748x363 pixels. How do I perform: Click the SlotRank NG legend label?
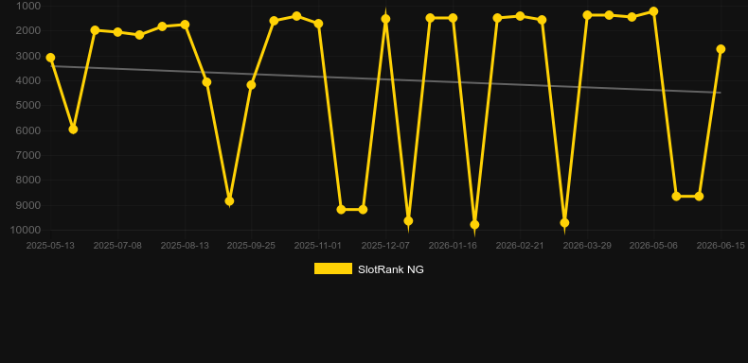click(x=391, y=269)
